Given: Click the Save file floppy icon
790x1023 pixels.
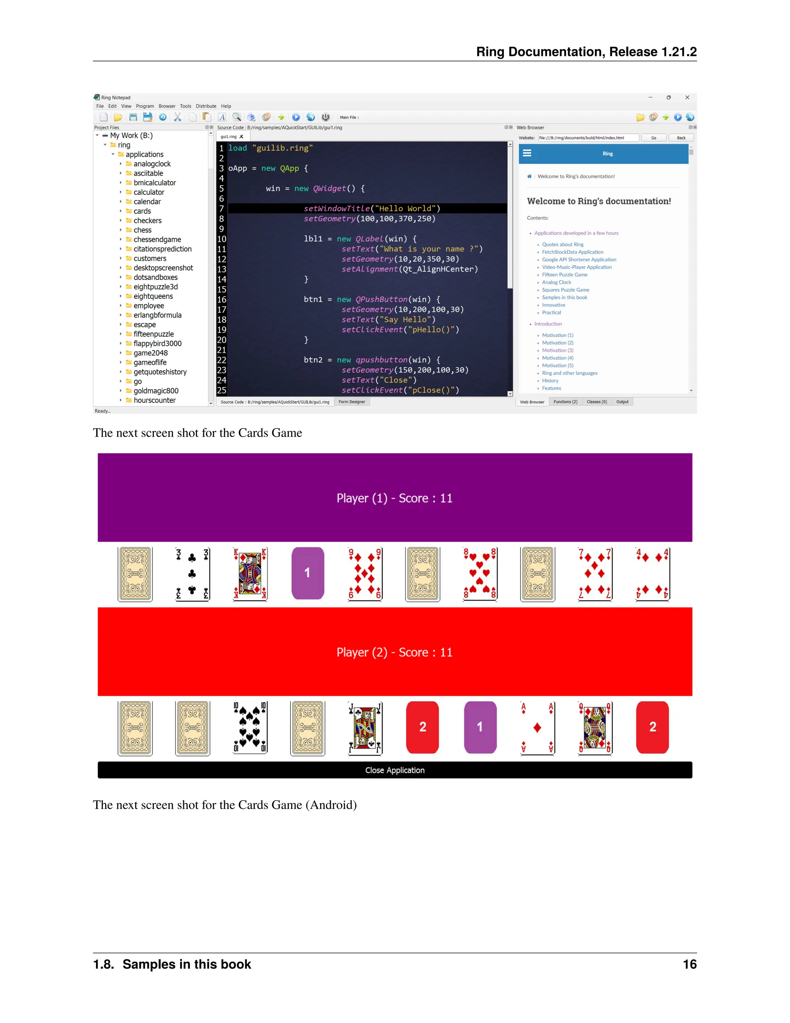Looking at the screenshot, I should point(133,117).
